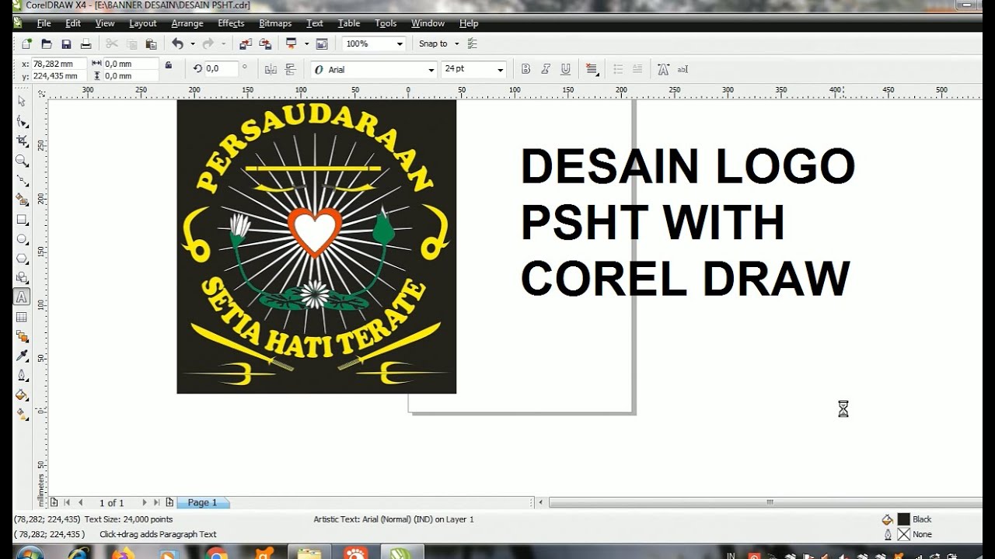Go to the next page arrow
The height and width of the screenshot is (559, 995).
click(144, 502)
